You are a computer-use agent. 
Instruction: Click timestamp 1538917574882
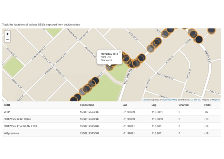click(x=89, y=112)
